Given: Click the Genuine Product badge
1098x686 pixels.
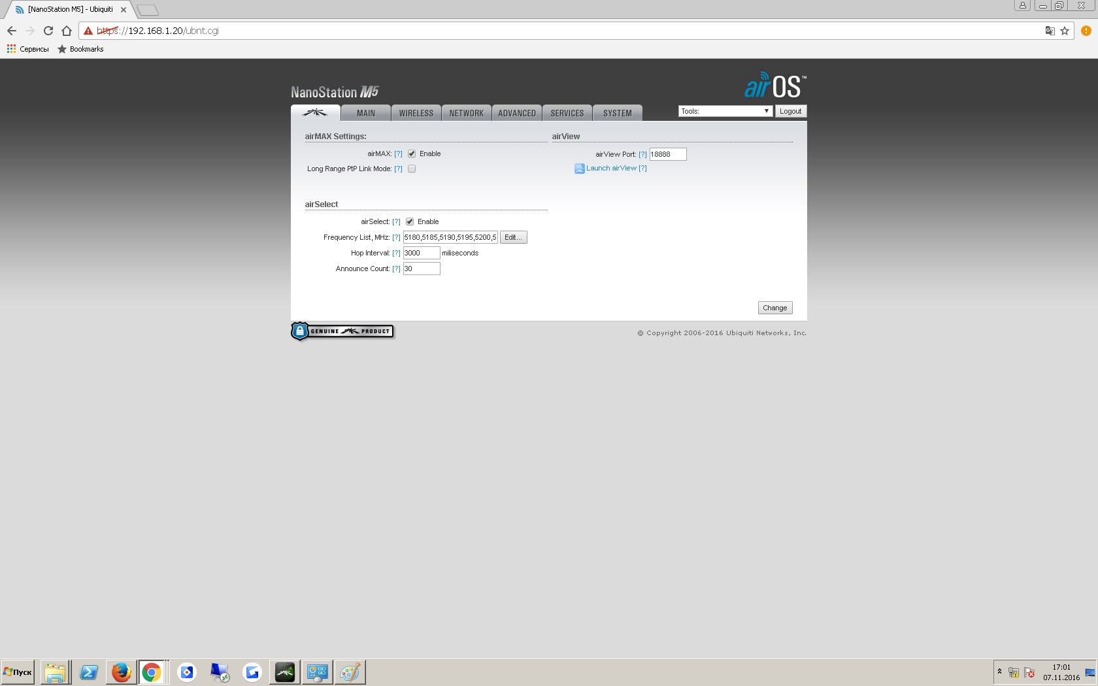Looking at the screenshot, I should (x=342, y=331).
